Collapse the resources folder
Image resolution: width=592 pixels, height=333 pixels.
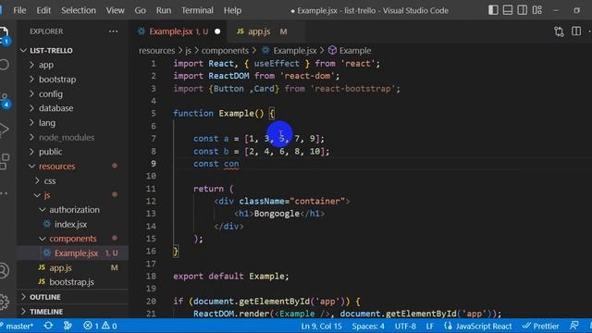tap(57, 166)
